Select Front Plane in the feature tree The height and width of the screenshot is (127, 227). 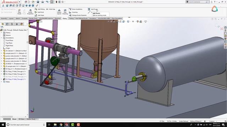click(8, 41)
